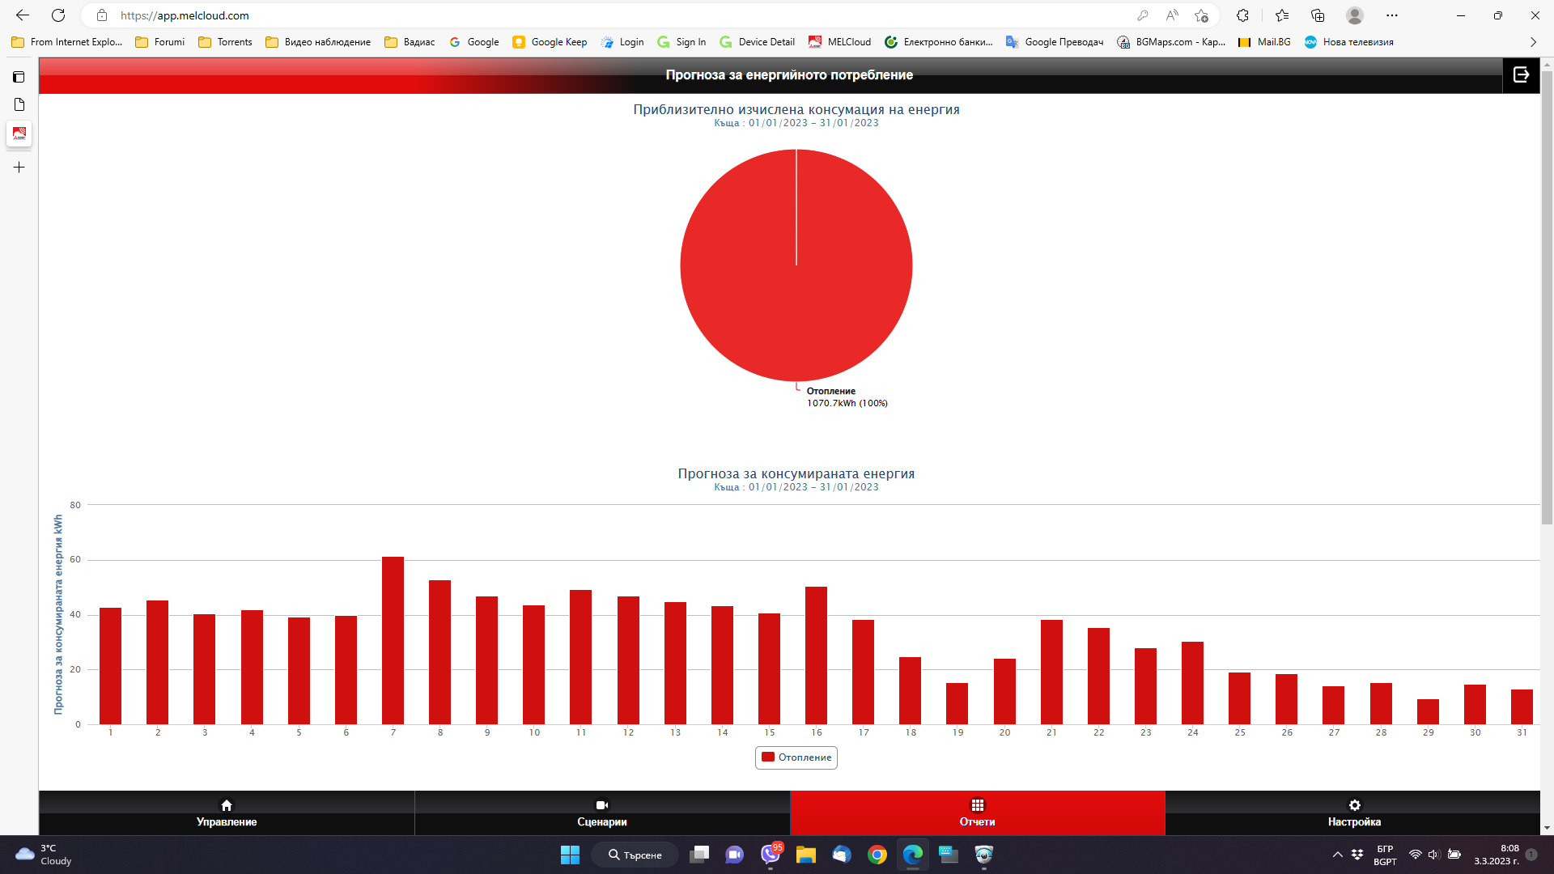
Task: Open the MELCloud bookmark
Action: pyautogui.click(x=839, y=42)
